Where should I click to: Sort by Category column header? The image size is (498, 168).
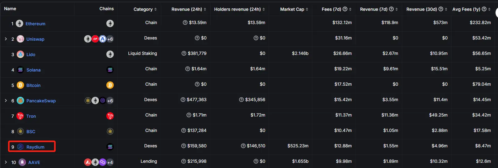[x=145, y=9]
